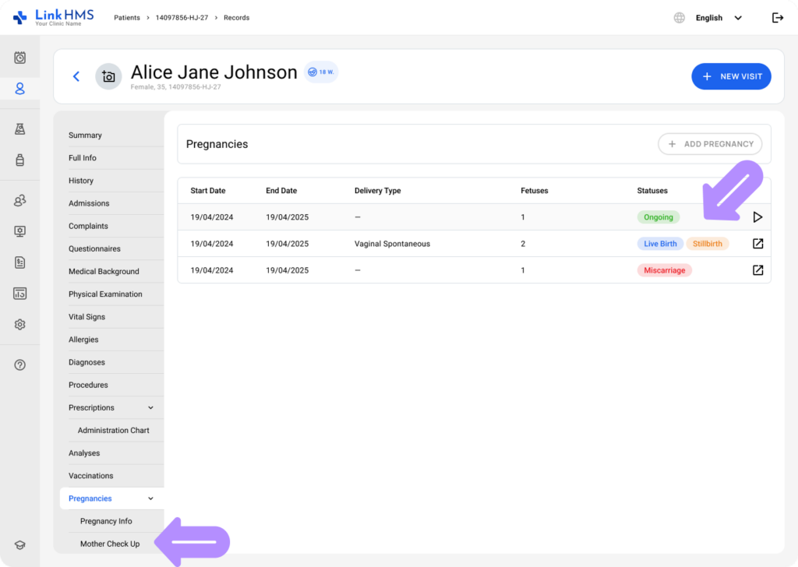This screenshot has width=798, height=567.
Task: Select Mother Check Up in side menu
Action: [110, 544]
